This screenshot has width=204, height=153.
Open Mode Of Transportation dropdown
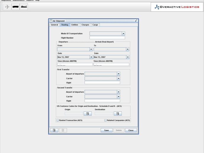pos(123,34)
